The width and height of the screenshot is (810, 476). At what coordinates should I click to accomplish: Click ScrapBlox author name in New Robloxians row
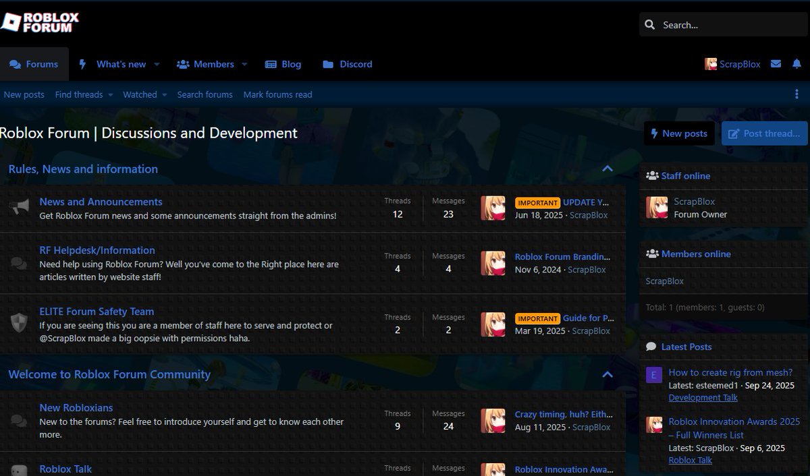[591, 427]
